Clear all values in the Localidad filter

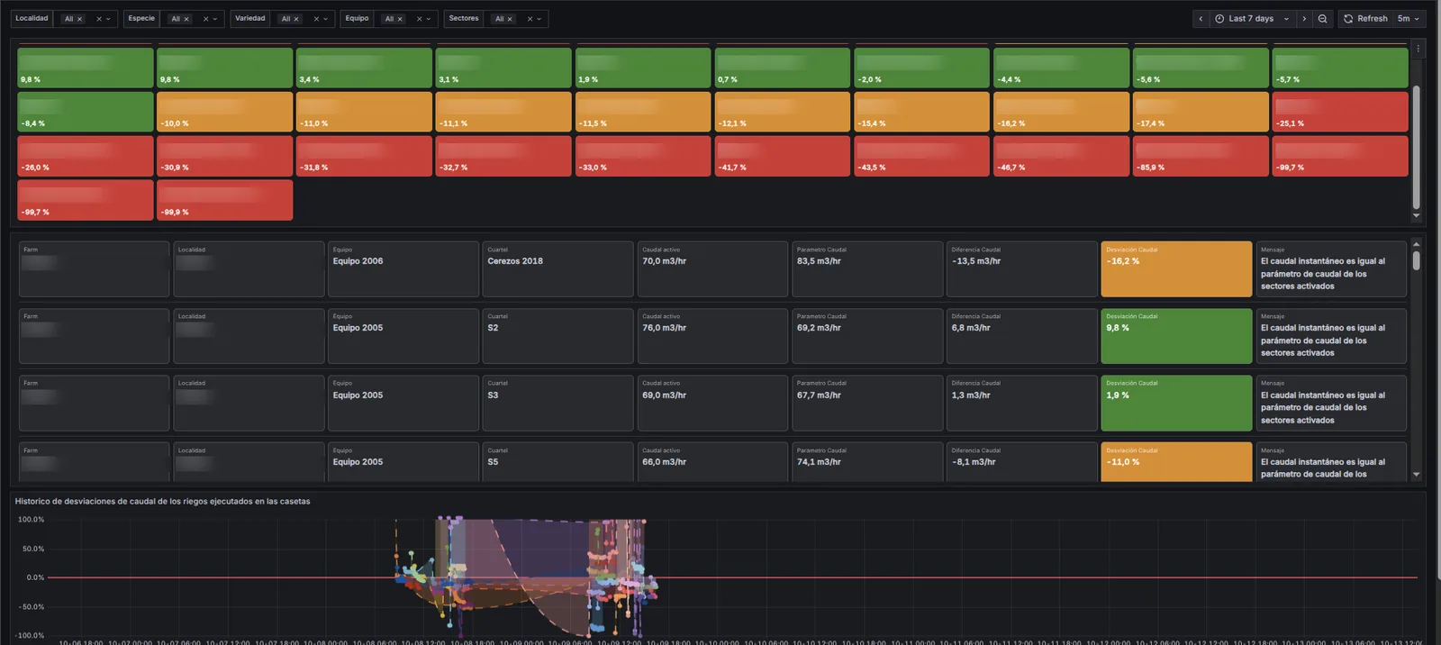coord(99,19)
